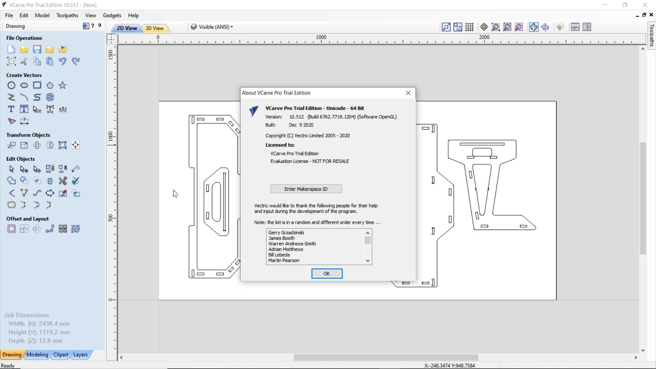
Task: Open the Clipart panel tab
Action: pos(61,355)
